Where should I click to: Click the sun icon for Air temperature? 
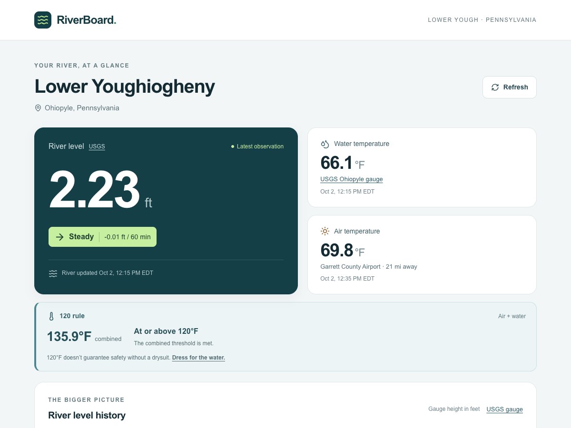[325, 231]
